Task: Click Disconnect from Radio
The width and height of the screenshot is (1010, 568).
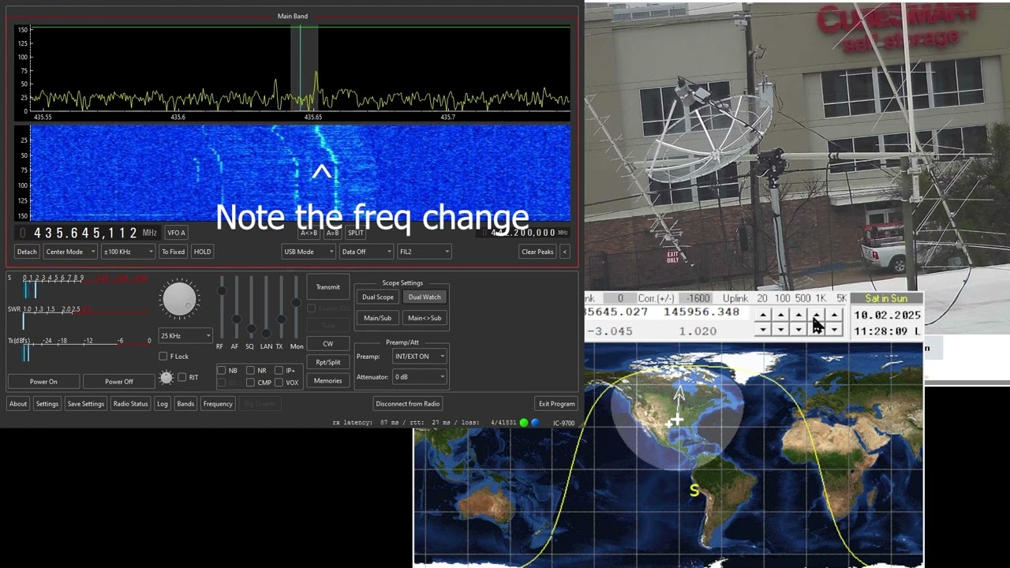Action: tap(408, 404)
